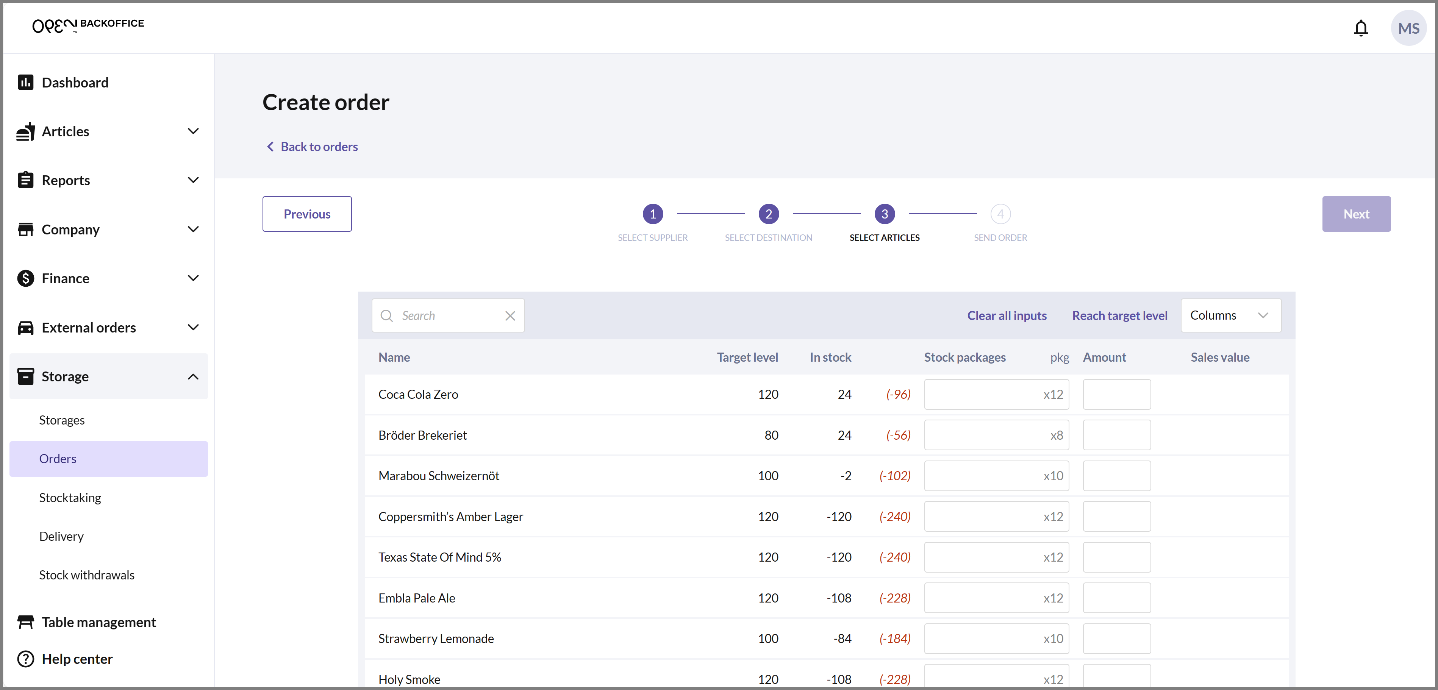Click the Previous button
The width and height of the screenshot is (1438, 690).
pos(307,214)
